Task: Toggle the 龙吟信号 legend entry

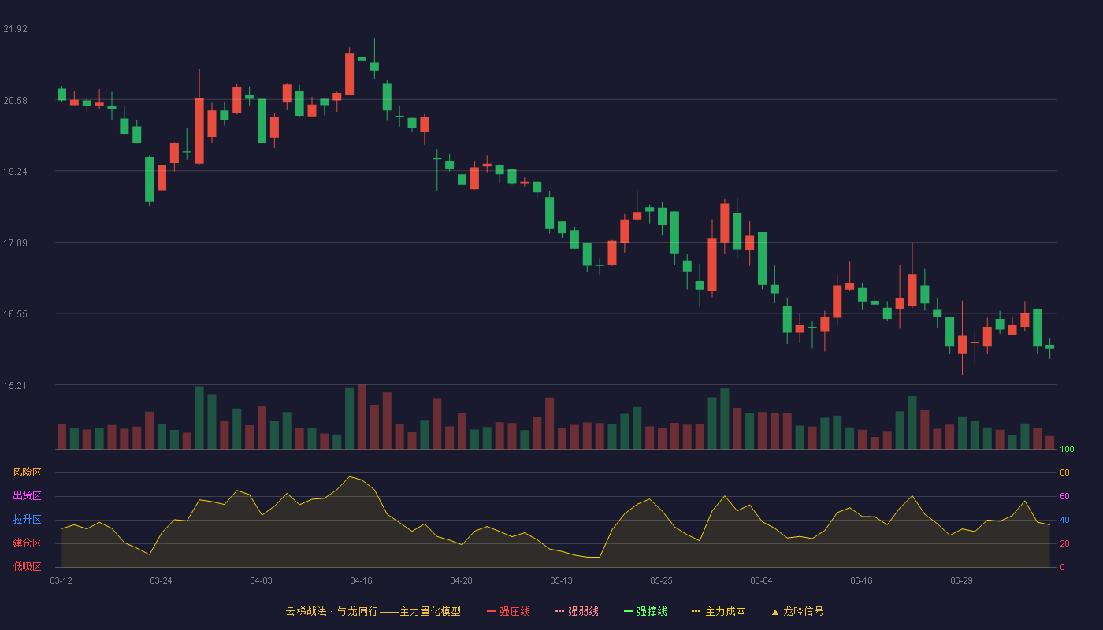Action: [797, 611]
